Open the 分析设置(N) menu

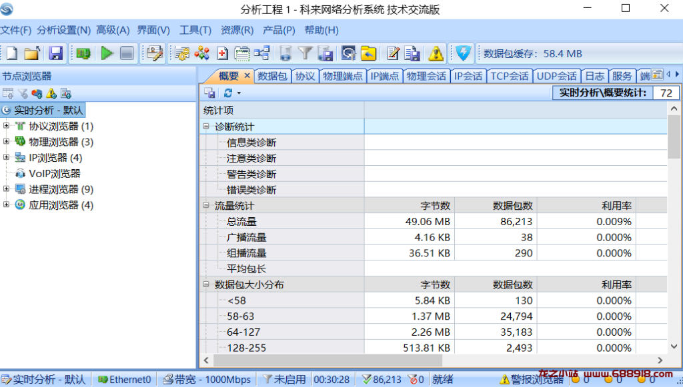click(x=63, y=30)
